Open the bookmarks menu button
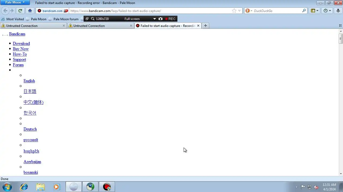343x192 pixels. tap(315, 11)
